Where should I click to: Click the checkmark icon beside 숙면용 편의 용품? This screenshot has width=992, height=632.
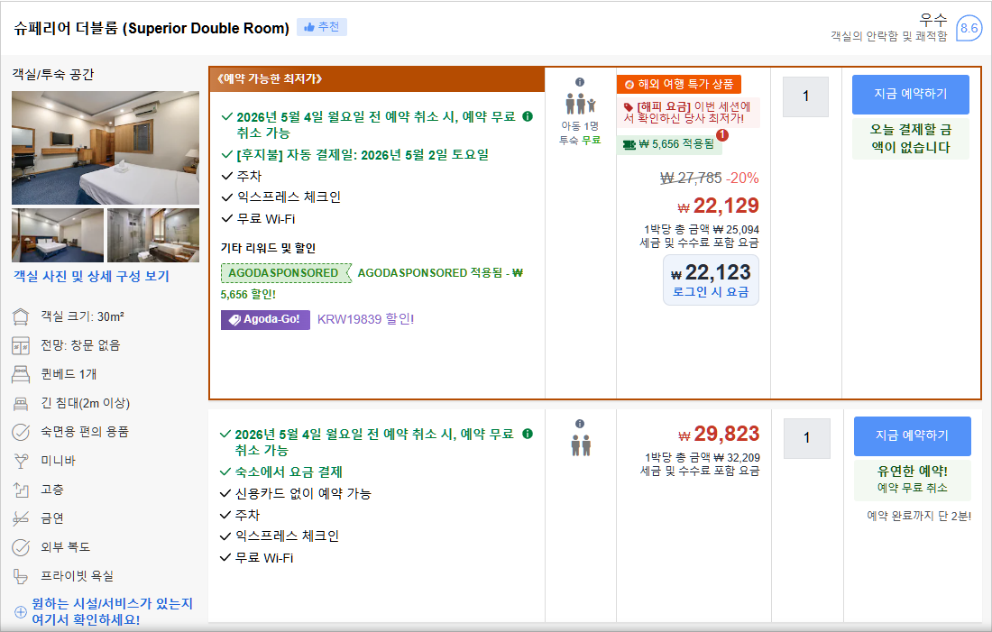(x=21, y=432)
